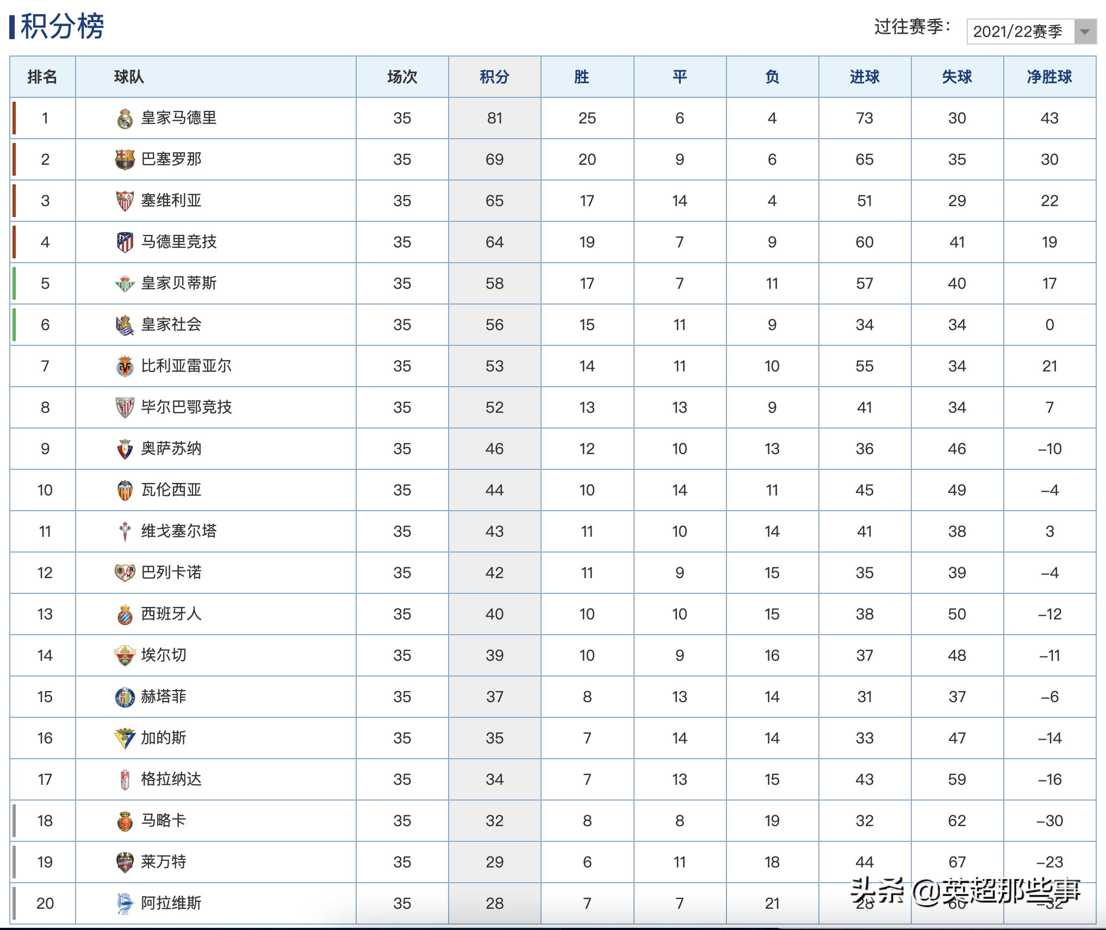
Task: Click Barcelona's points value 69
Action: [x=495, y=160]
